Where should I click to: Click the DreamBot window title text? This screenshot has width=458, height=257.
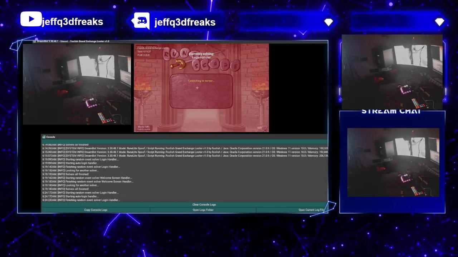click(x=73, y=41)
